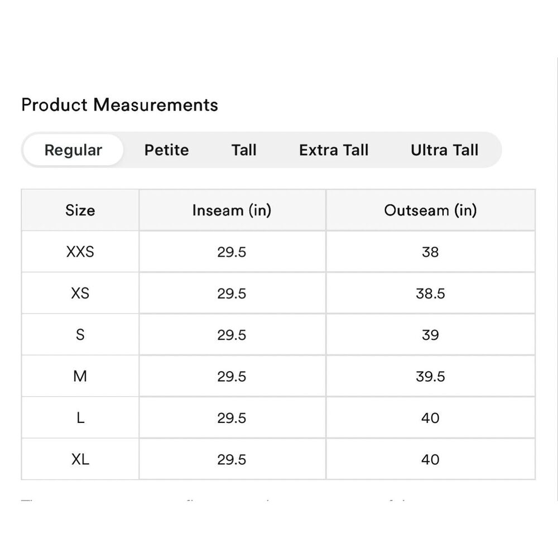The width and height of the screenshot is (558, 558).
Task: Click the Size column header
Action: point(80,210)
